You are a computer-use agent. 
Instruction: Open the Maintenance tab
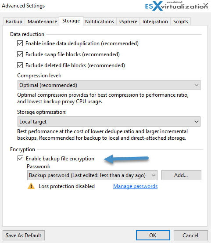[x=42, y=22]
